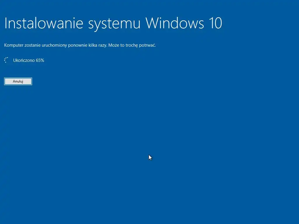Screen dimensions: 299x224
Task: Click the spinning progress indicator
Action: (6, 60)
